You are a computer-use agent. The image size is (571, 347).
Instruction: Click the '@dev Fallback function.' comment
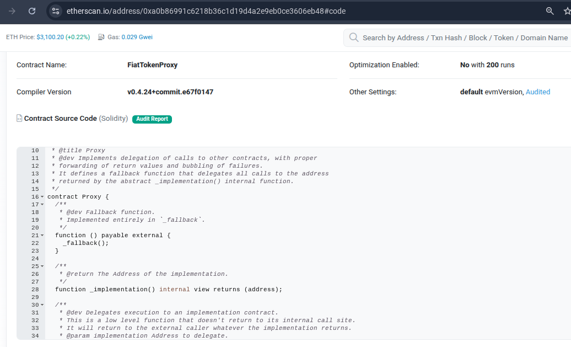[x=107, y=212]
